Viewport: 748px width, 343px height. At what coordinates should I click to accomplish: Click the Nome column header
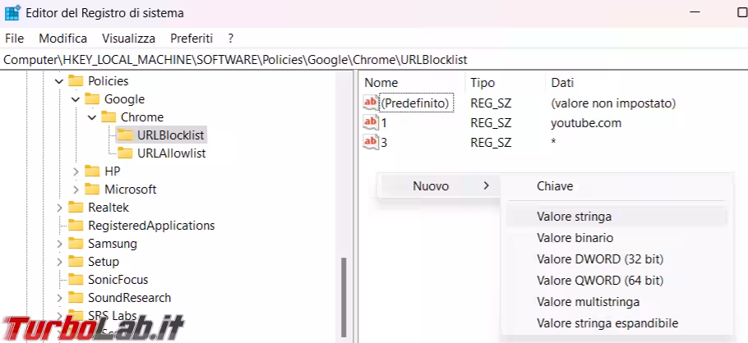pos(381,83)
